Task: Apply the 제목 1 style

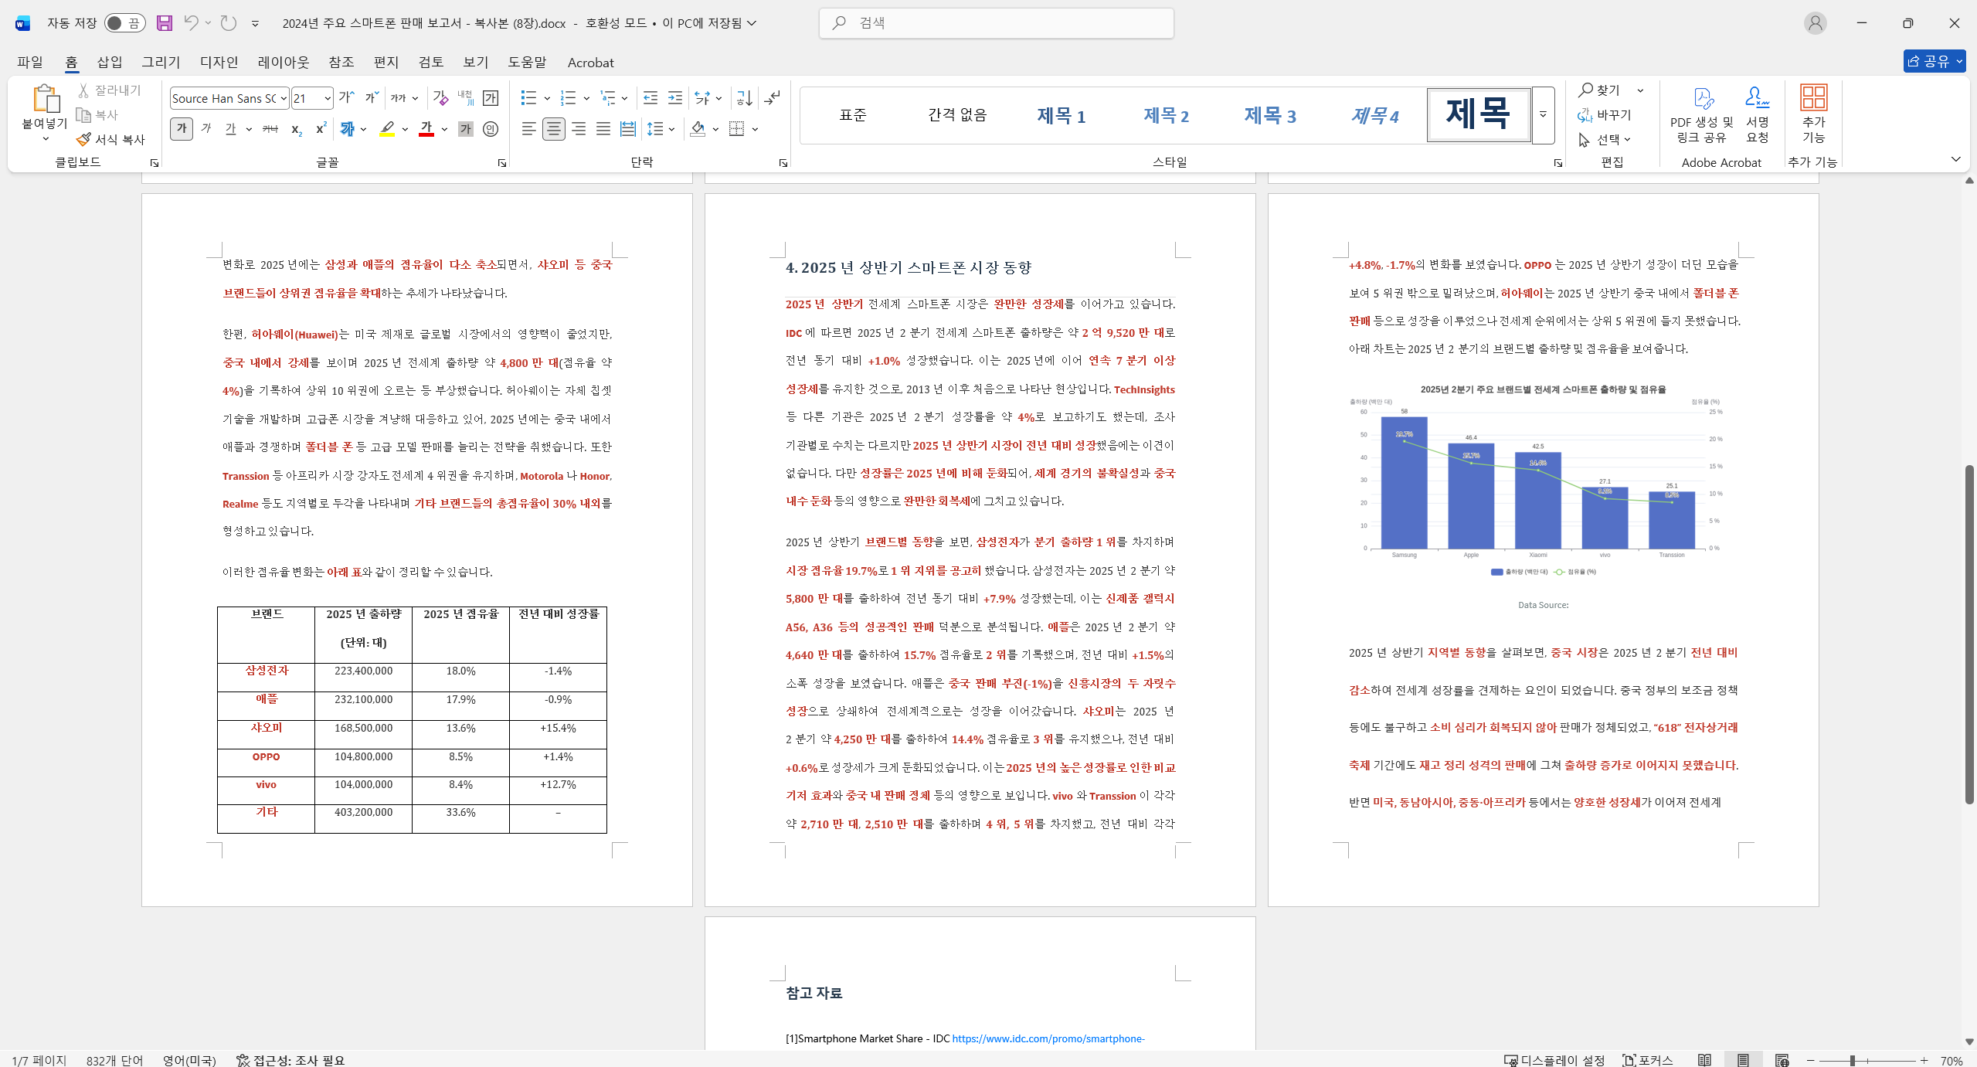Action: pos(1061,115)
